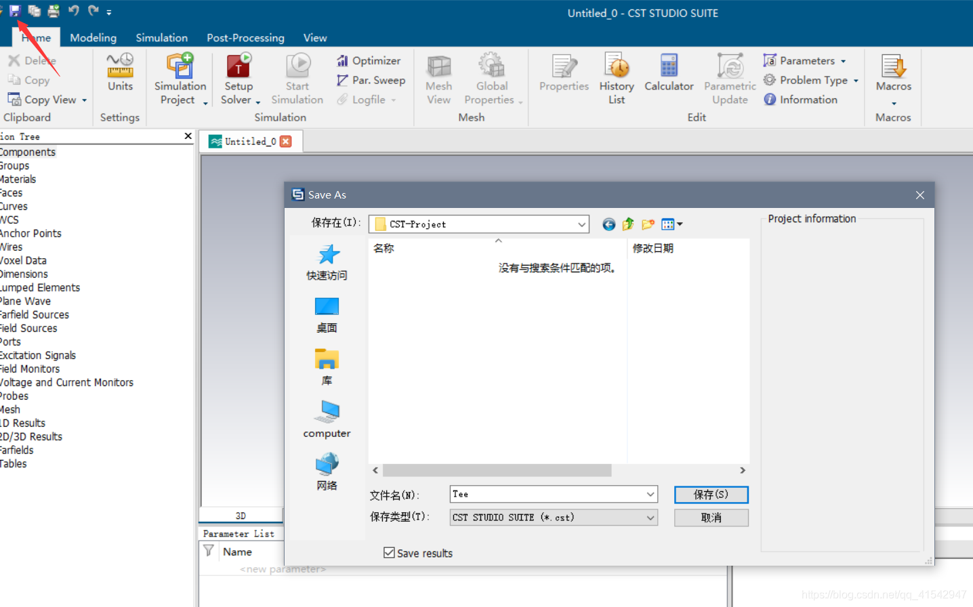Go to 桌面 desktop location
Image resolution: width=973 pixels, height=607 pixels.
coord(327,315)
